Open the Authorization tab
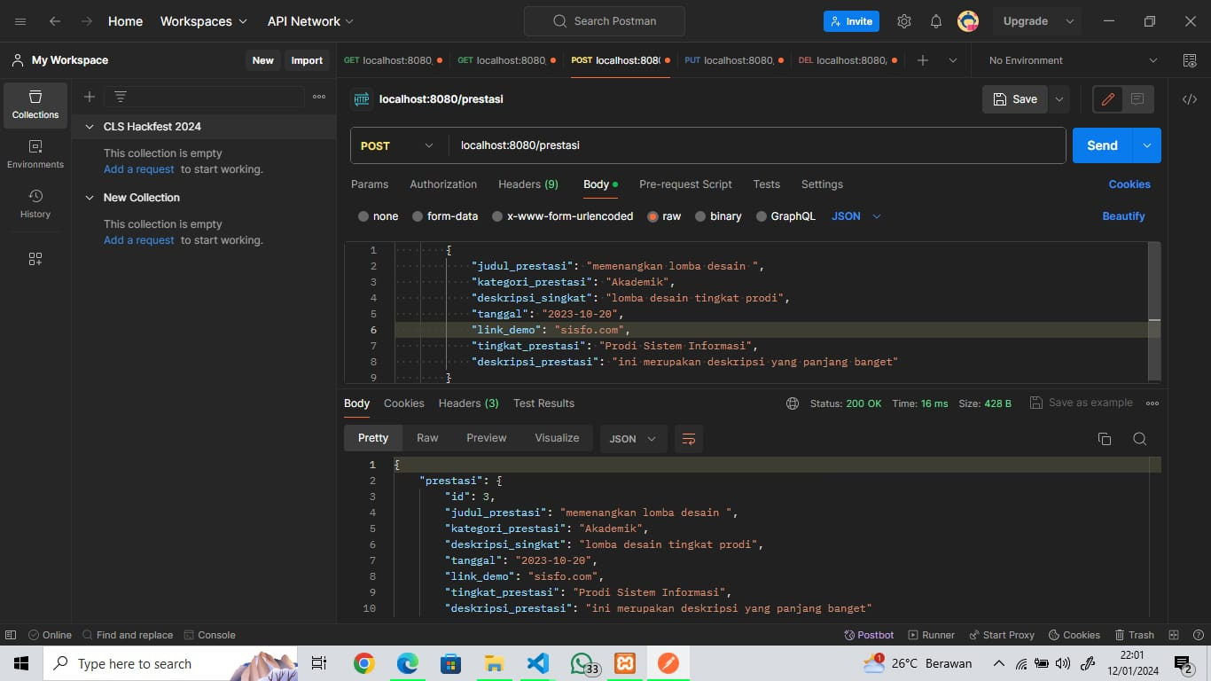Viewport: 1211px width, 681px height. coord(443,184)
